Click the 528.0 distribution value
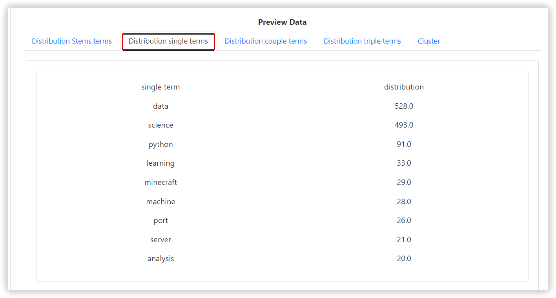This screenshot has height=298, width=556. pos(404,106)
